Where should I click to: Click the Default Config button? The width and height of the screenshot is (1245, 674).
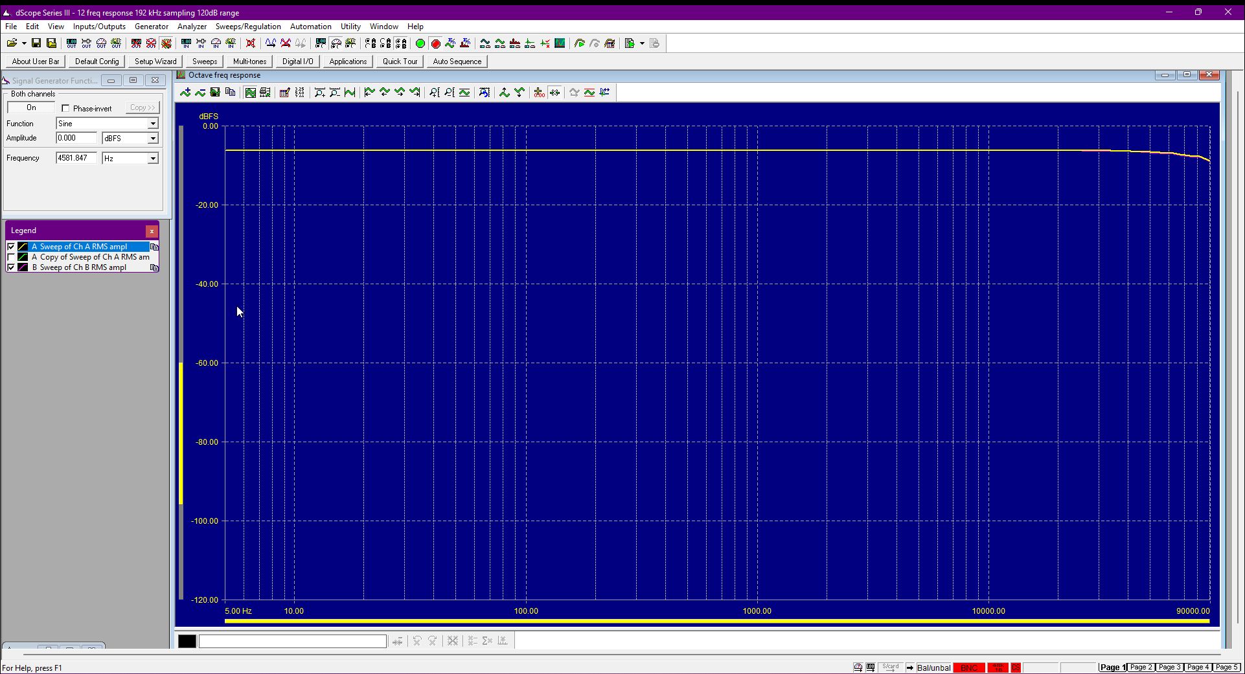coord(97,62)
